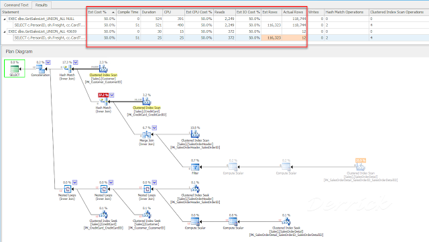Select the Clustered Index Scan on CreditCard
Screen dimensions: 429x242
[x=147, y=102]
